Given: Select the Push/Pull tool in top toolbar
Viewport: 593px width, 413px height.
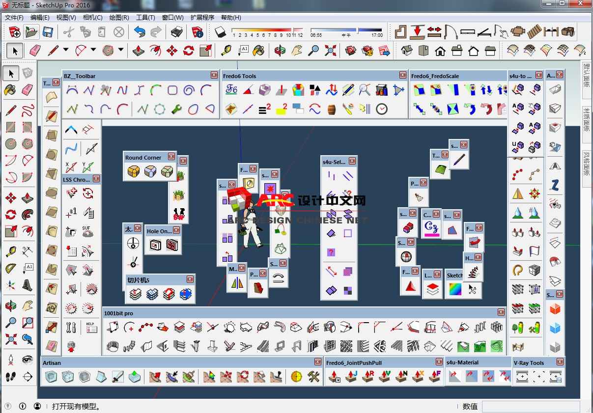Looking at the screenshot, I should point(139,50).
